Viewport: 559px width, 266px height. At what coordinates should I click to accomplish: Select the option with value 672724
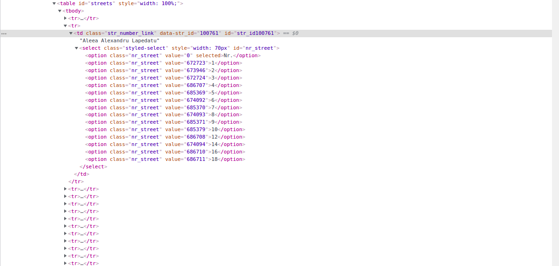pos(164,78)
